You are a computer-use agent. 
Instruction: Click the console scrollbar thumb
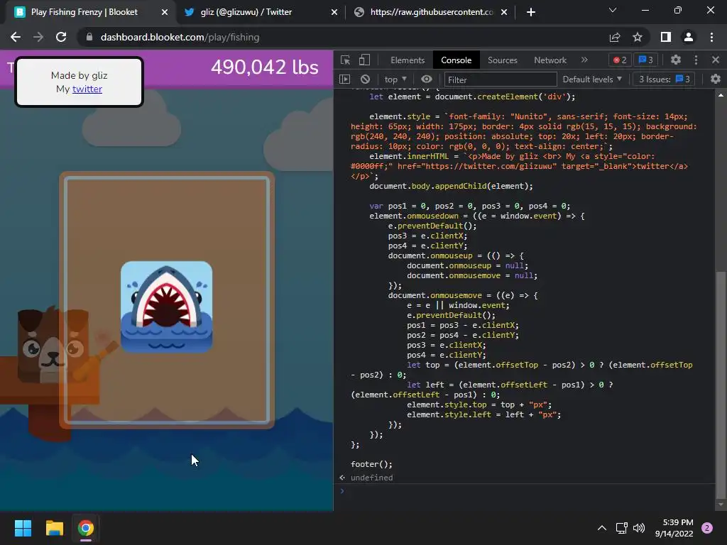coord(721,385)
